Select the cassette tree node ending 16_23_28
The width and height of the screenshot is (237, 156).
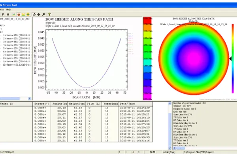pos(15,19)
